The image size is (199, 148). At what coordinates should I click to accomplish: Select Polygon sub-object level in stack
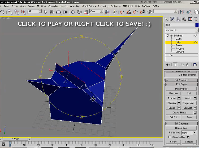180,49
